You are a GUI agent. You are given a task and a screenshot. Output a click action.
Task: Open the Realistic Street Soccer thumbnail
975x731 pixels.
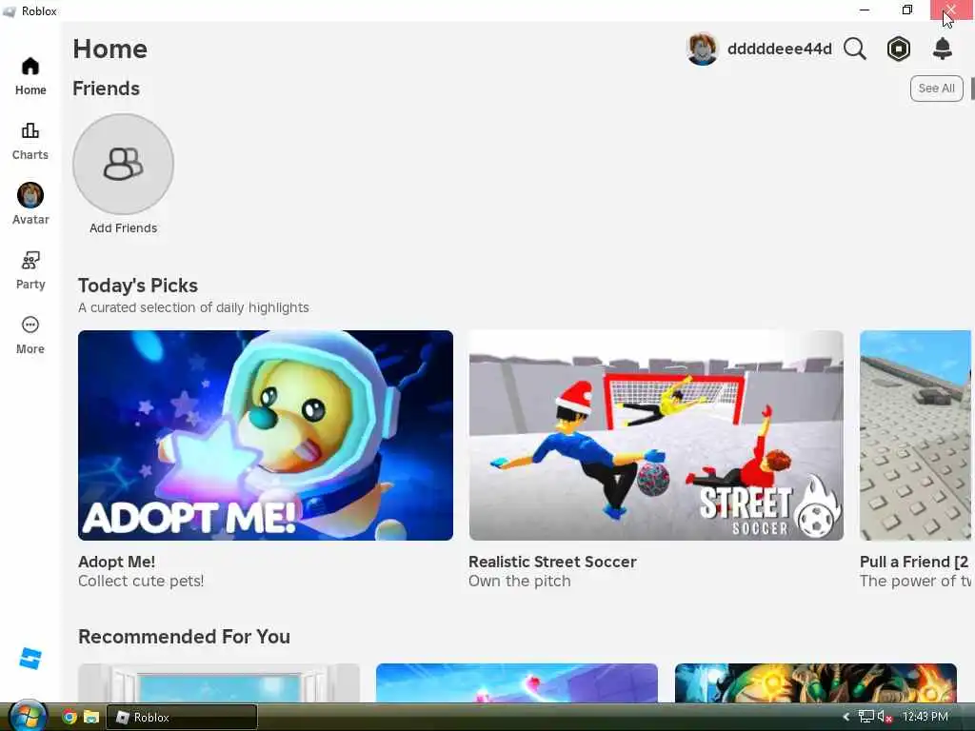click(656, 435)
